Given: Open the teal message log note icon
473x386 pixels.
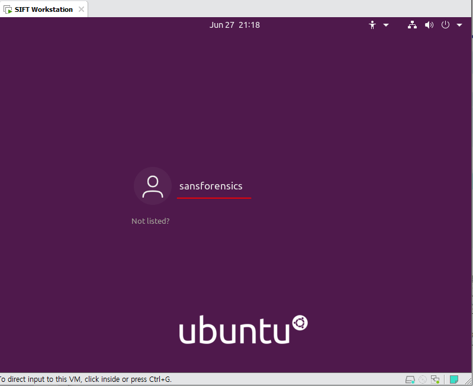Looking at the screenshot, I should [x=454, y=379].
